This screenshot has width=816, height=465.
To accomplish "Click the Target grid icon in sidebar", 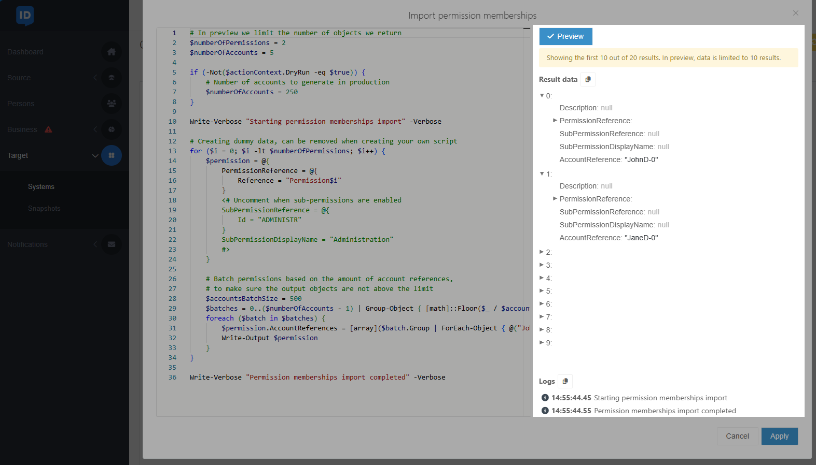I will (112, 155).
